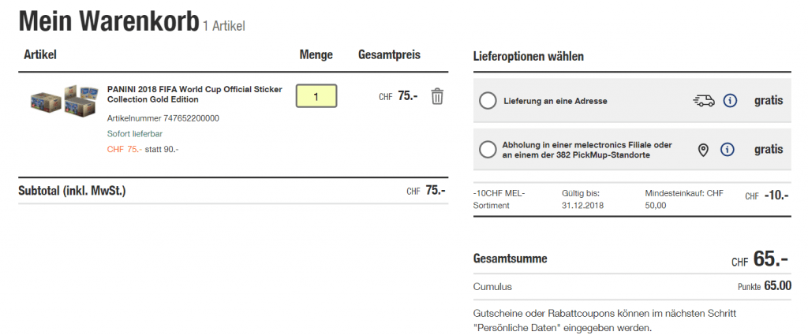The image size is (808, 335).
Task: Click the 'Lieferung an eine Adresse' label text
Action: tap(555, 101)
